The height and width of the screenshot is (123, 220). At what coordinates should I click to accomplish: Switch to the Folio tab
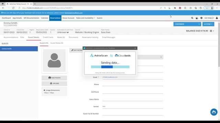pos(22,37)
